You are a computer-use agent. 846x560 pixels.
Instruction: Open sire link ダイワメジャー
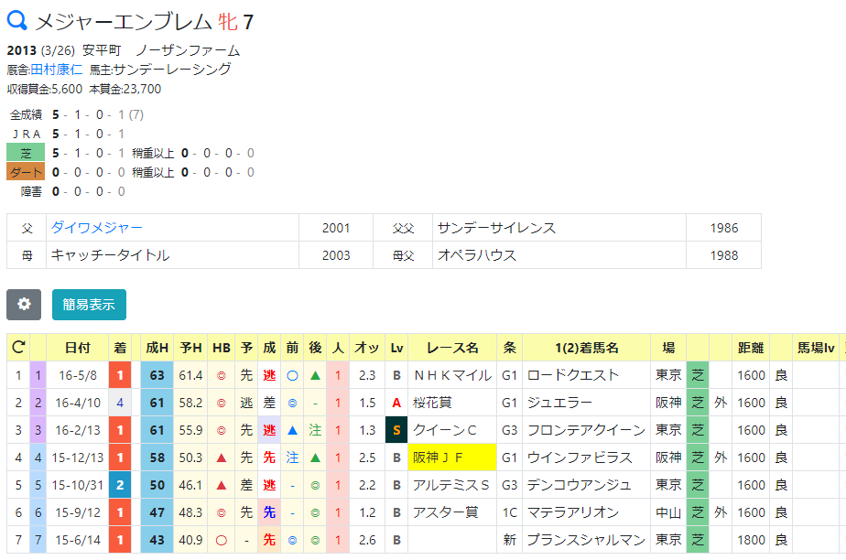[96, 228]
